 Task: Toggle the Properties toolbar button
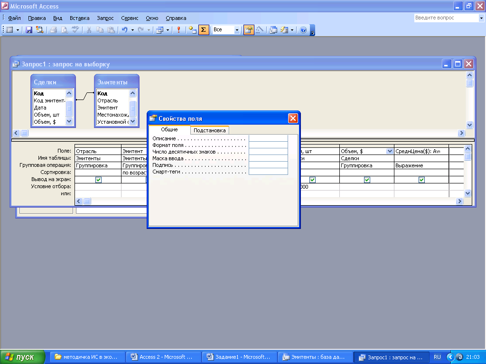tap(249, 30)
